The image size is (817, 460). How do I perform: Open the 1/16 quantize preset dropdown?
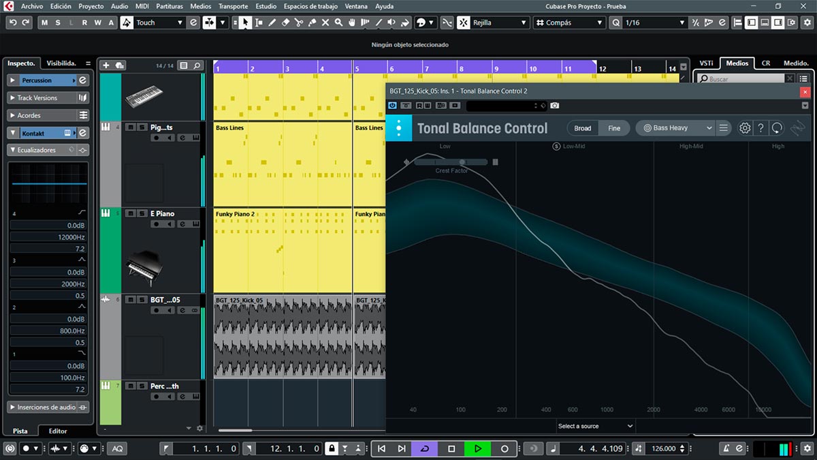(x=654, y=22)
